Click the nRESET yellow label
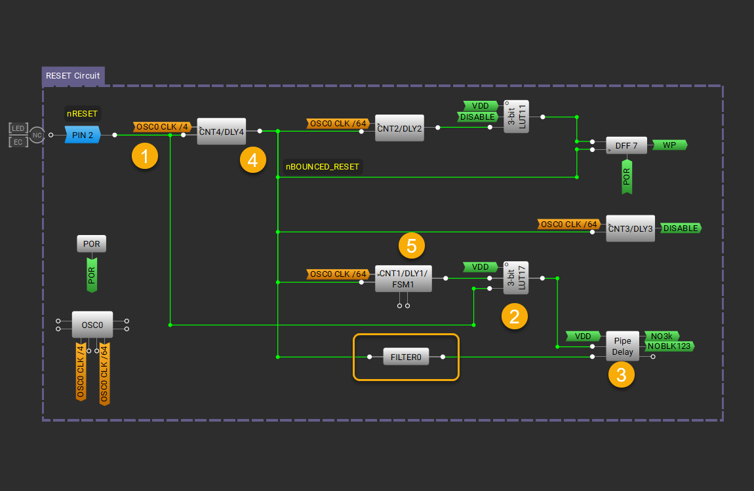The height and width of the screenshot is (491, 754). (82, 114)
